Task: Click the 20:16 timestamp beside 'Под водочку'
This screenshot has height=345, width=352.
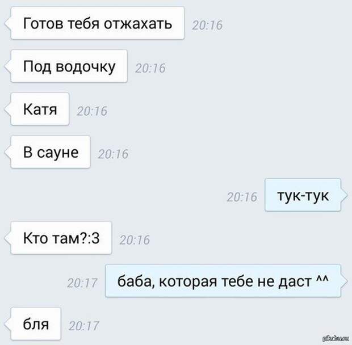Action: 150,68
